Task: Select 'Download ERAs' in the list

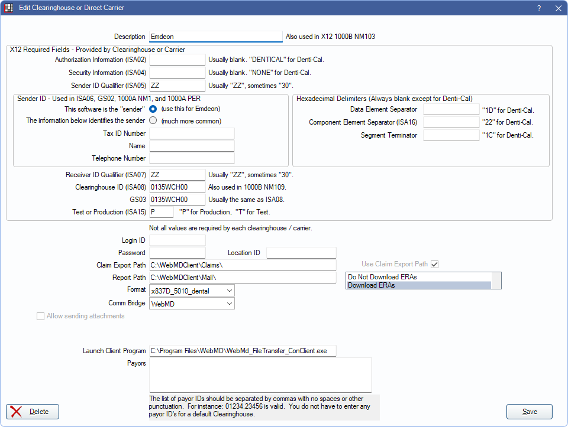Action: [418, 285]
